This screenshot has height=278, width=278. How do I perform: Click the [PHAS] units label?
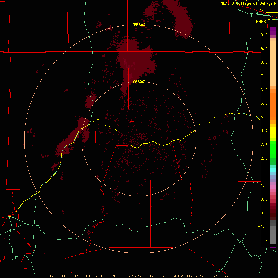(x=261, y=21)
